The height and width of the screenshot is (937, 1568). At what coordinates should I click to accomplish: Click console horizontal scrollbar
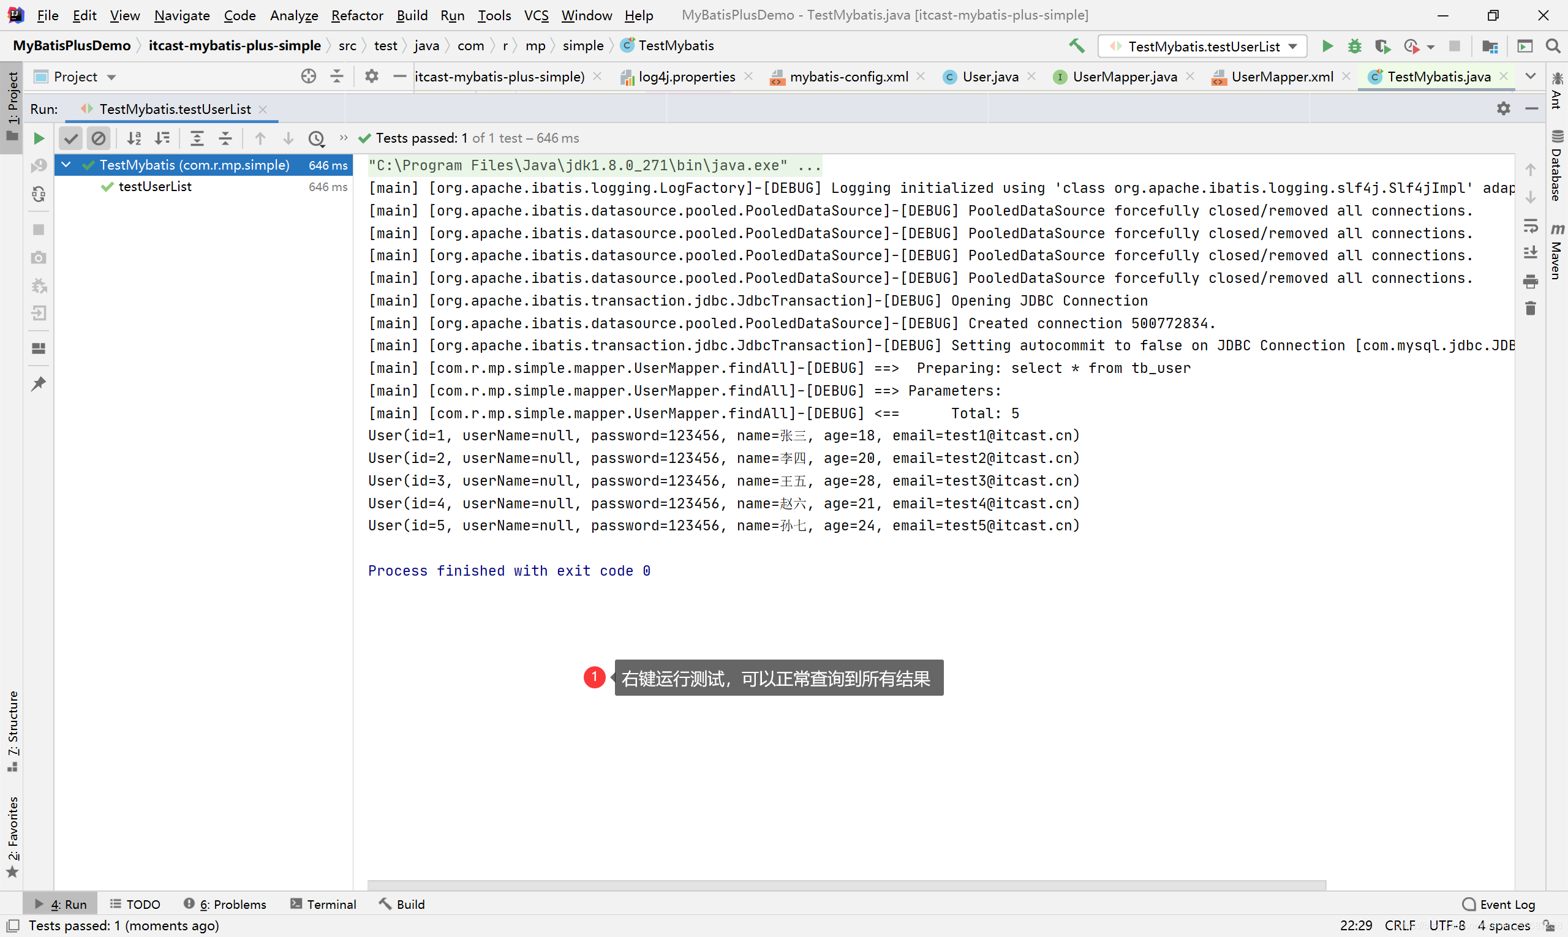coord(846,885)
